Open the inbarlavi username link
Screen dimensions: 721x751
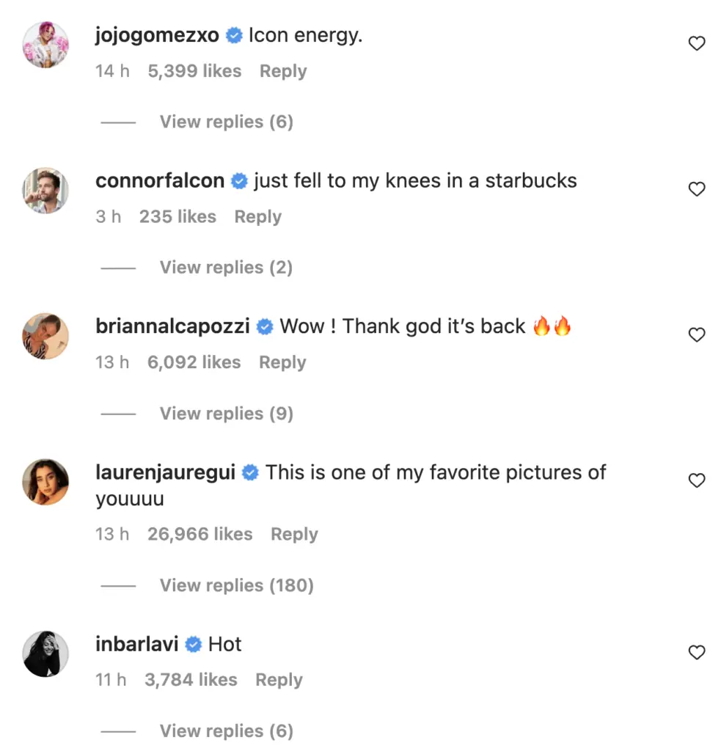(x=137, y=645)
